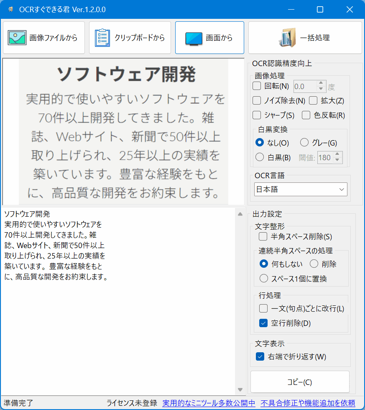Click the monitor icon on 画面から button
The image size is (365, 410).
pos(194,38)
